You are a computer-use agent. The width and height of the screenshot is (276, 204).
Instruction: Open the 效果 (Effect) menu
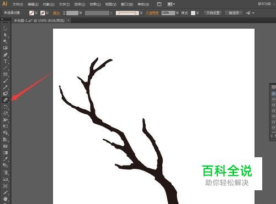pyautogui.click(x=95, y=4)
